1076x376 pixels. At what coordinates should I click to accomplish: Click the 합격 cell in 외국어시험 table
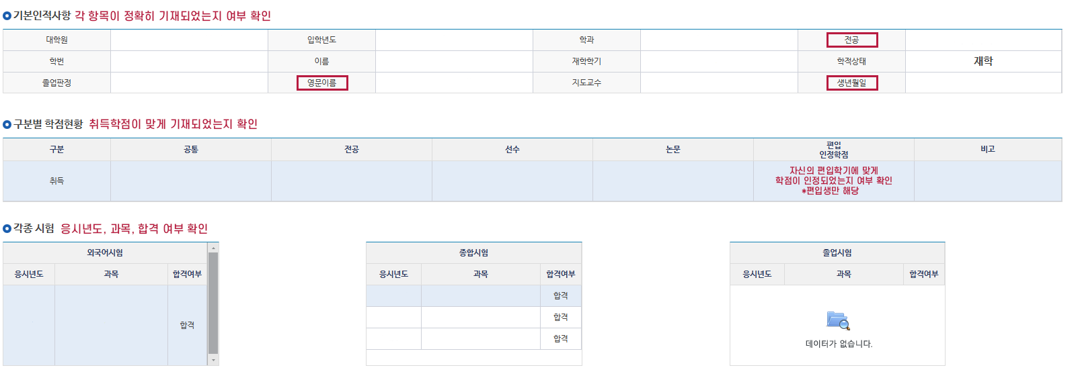click(187, 326)
